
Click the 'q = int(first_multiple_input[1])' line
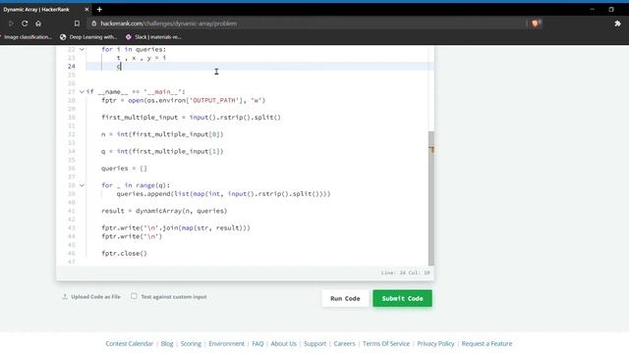pyautogui.click(x=162, y=151)
